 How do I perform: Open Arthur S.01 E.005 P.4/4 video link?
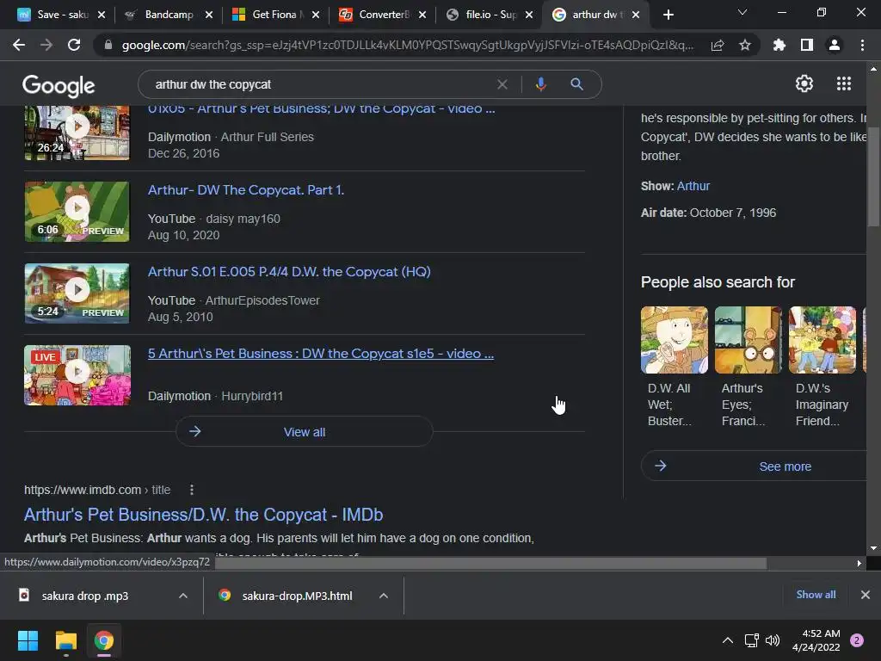click(x=289, y=271)
